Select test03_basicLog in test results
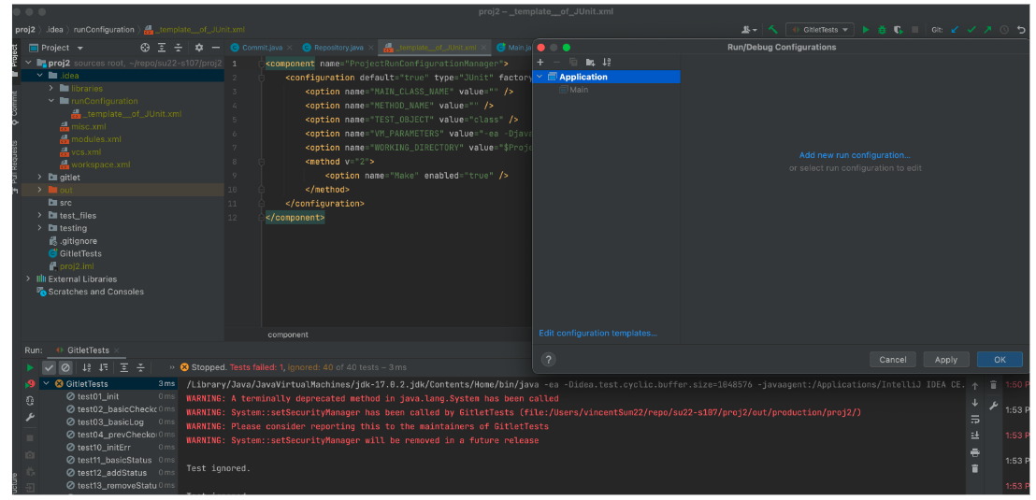 (x=110, y=422)
